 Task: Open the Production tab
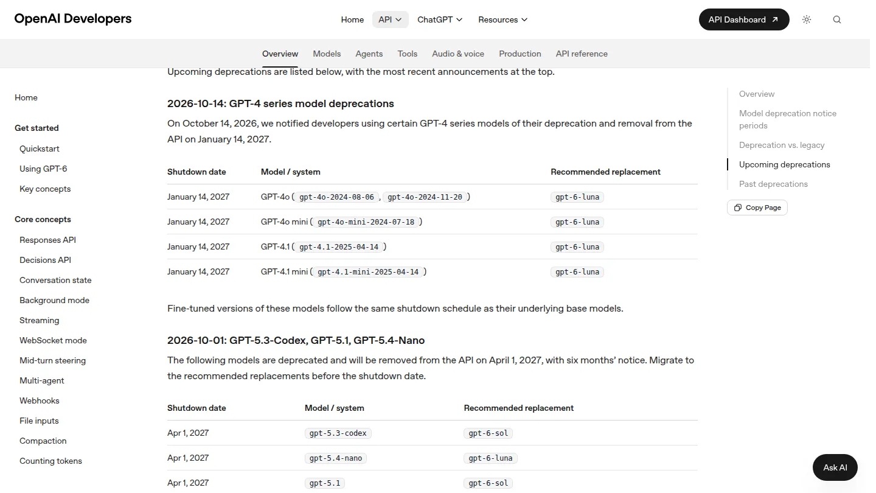click(x=520, y=54)
